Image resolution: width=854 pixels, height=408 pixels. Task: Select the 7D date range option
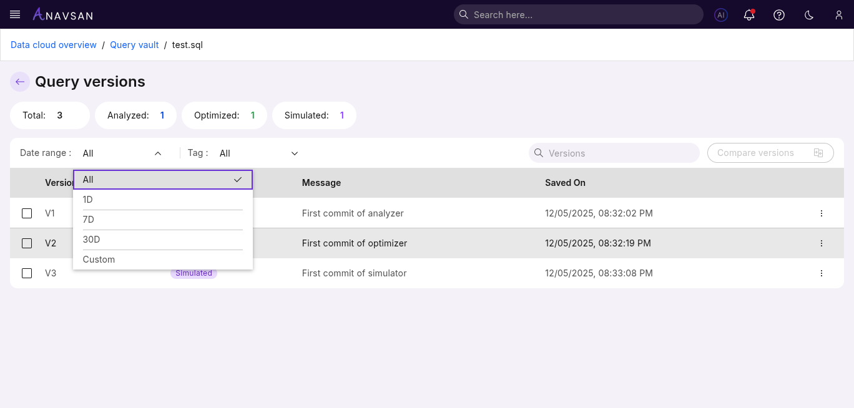88,219
